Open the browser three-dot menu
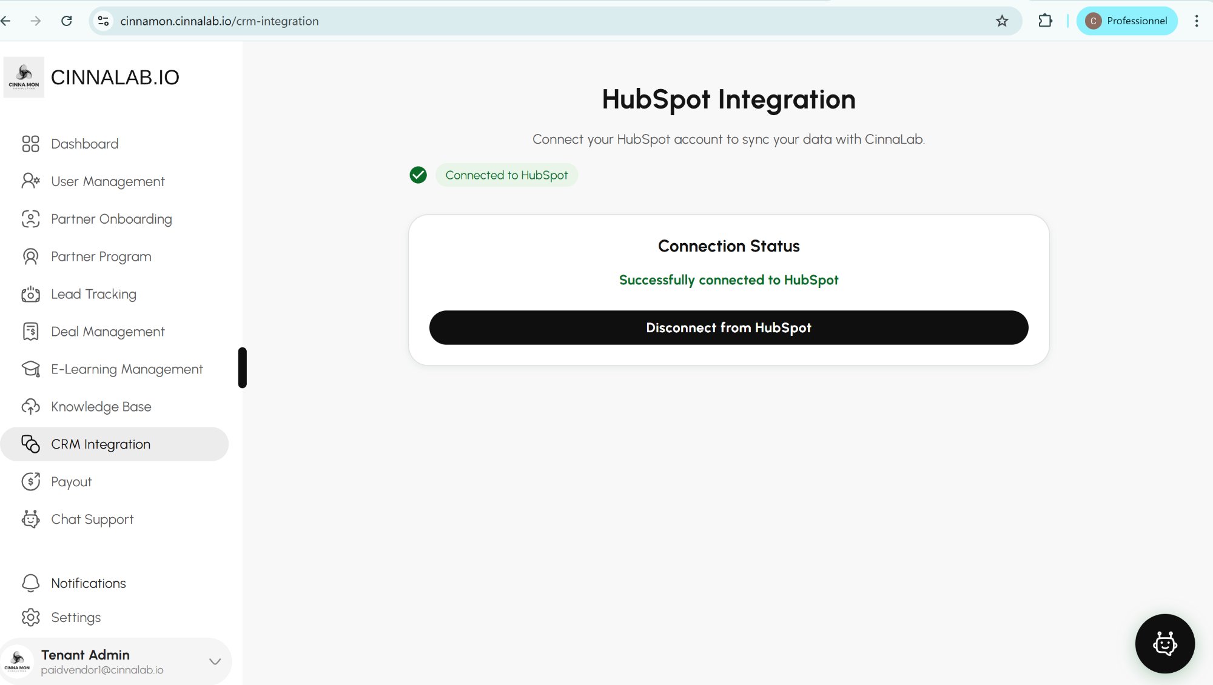1213x685 pixels. click(x=1197, y=21)
